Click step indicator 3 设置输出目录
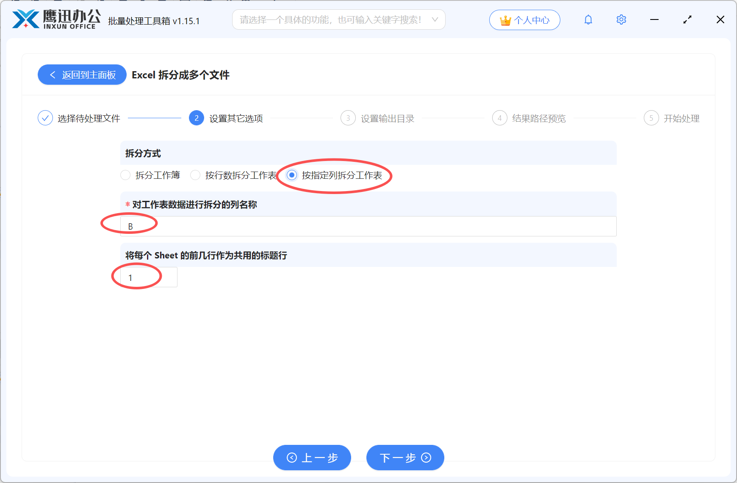This screenshot has height=483, width=737. tap(348, 118)
